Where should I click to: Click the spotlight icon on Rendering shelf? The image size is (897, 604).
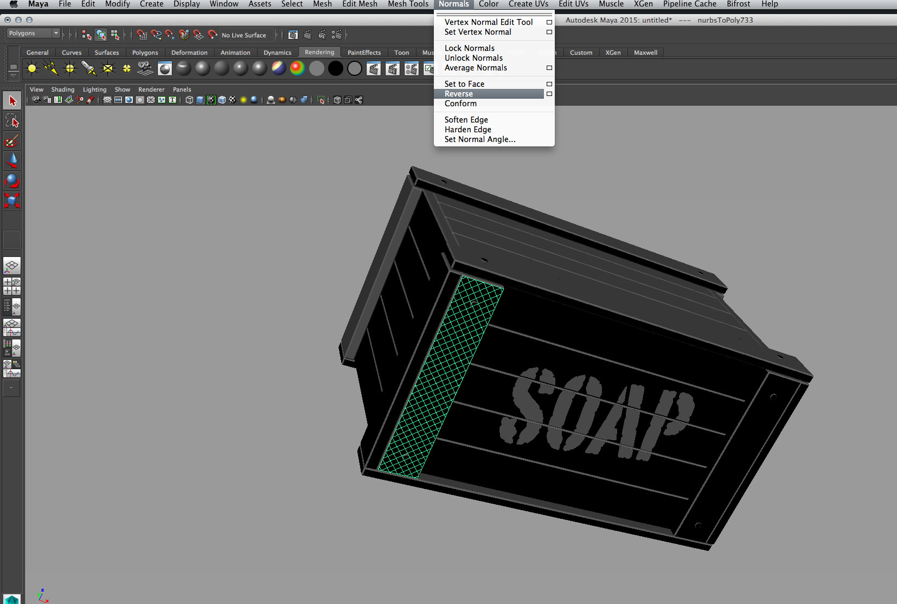click(88, 68)
